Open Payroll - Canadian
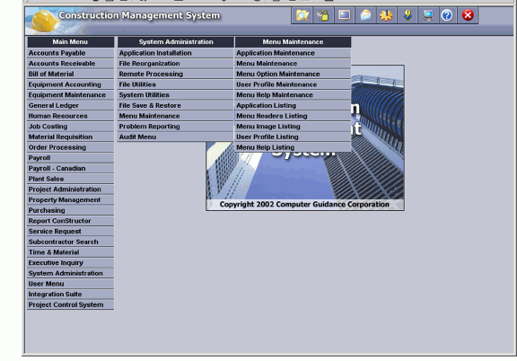This screenshot has width=517, height=361. pyautogui.click(x=71, y=169)
